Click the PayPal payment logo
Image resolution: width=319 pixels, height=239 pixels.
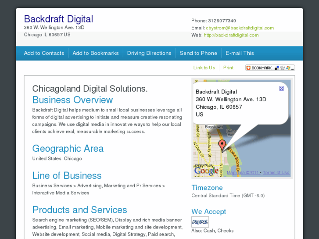click(x=200, y=222)
